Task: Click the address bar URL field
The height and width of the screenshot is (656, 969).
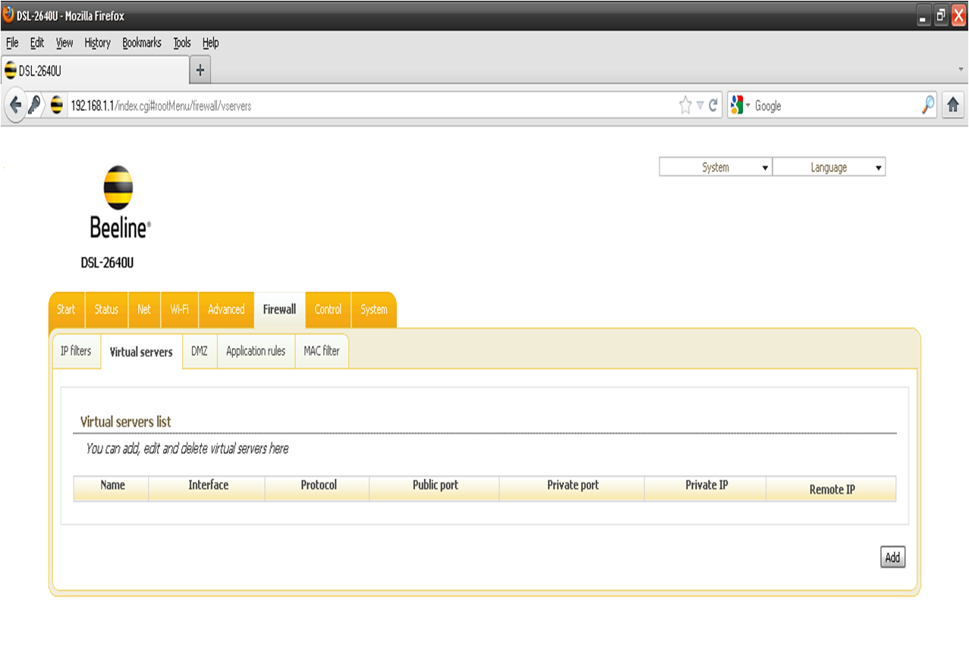Action: pos(379,106)
